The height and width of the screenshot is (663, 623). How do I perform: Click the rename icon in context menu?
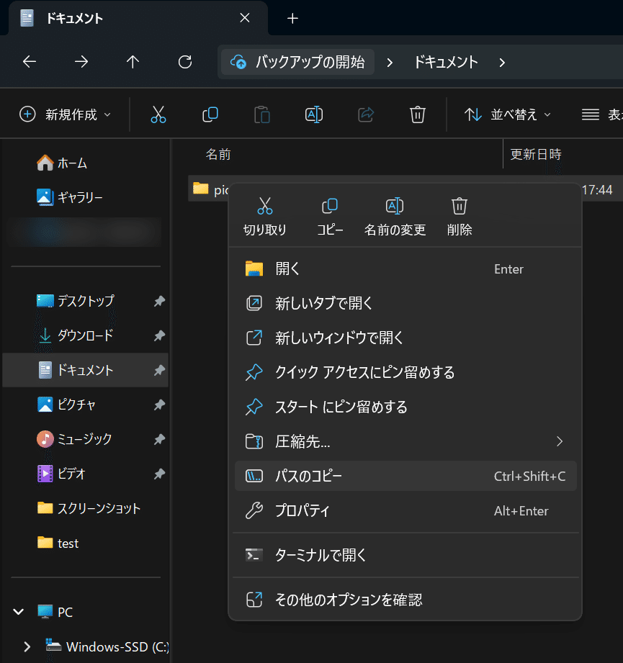pyautogui.click(x=395, y=207)
